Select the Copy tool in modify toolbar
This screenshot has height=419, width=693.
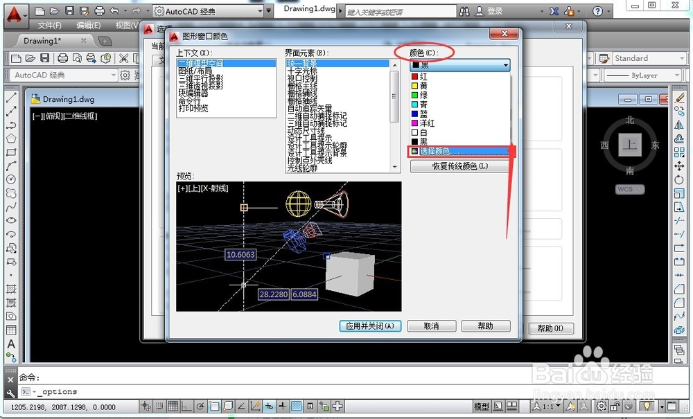point(679,112)
